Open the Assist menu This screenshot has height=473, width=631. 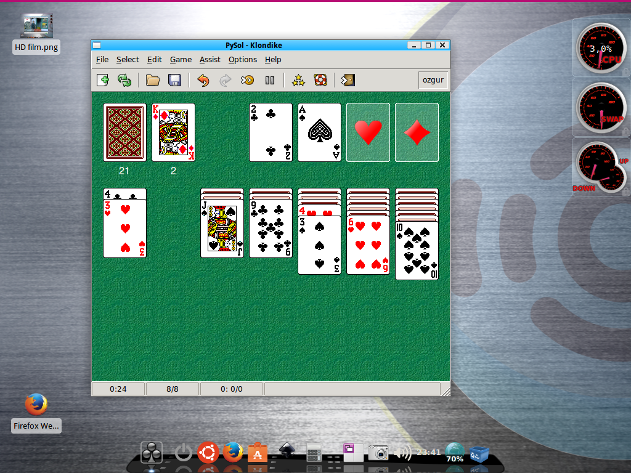210,60
